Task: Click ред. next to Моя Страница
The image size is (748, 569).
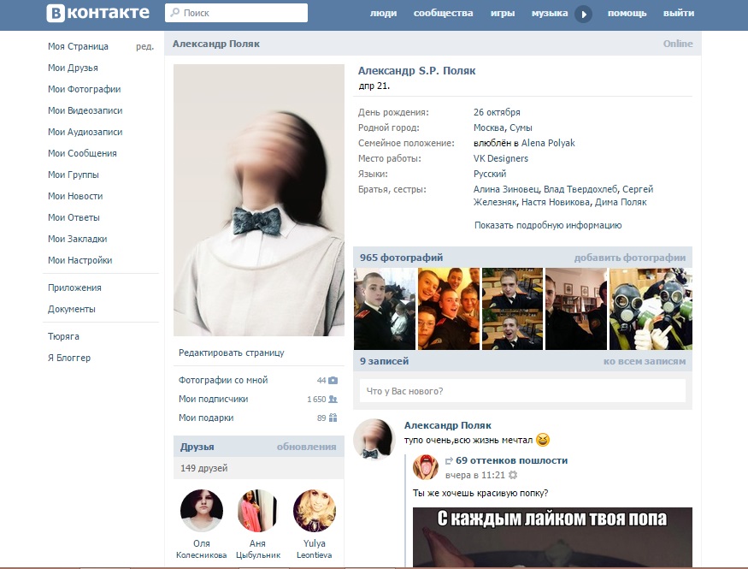Action: click(x=144, y=46)
